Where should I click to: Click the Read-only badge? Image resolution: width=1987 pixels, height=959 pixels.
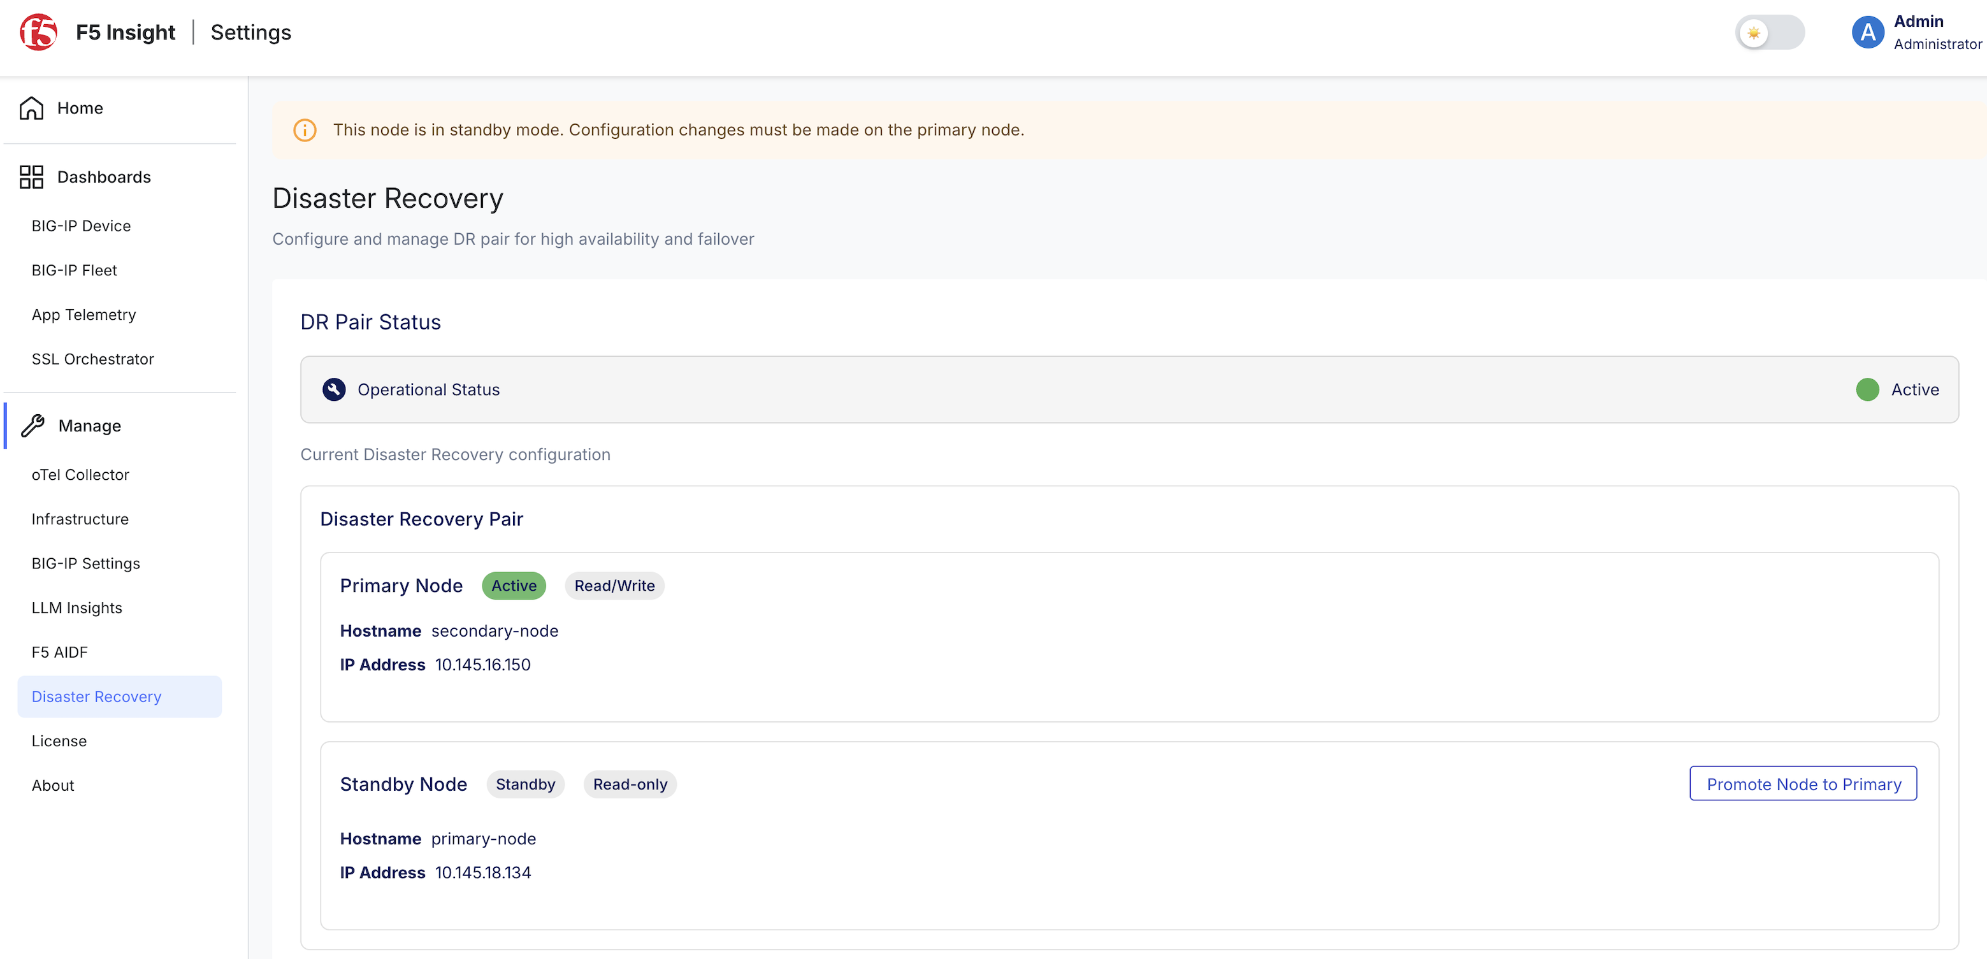(630, 784)
